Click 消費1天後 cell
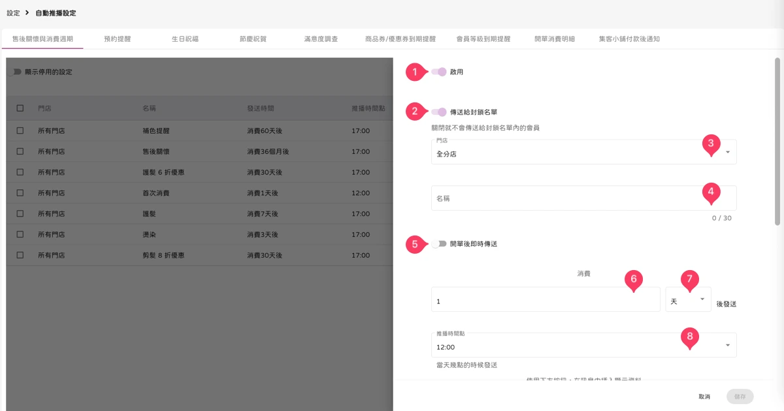 [263, 192]
